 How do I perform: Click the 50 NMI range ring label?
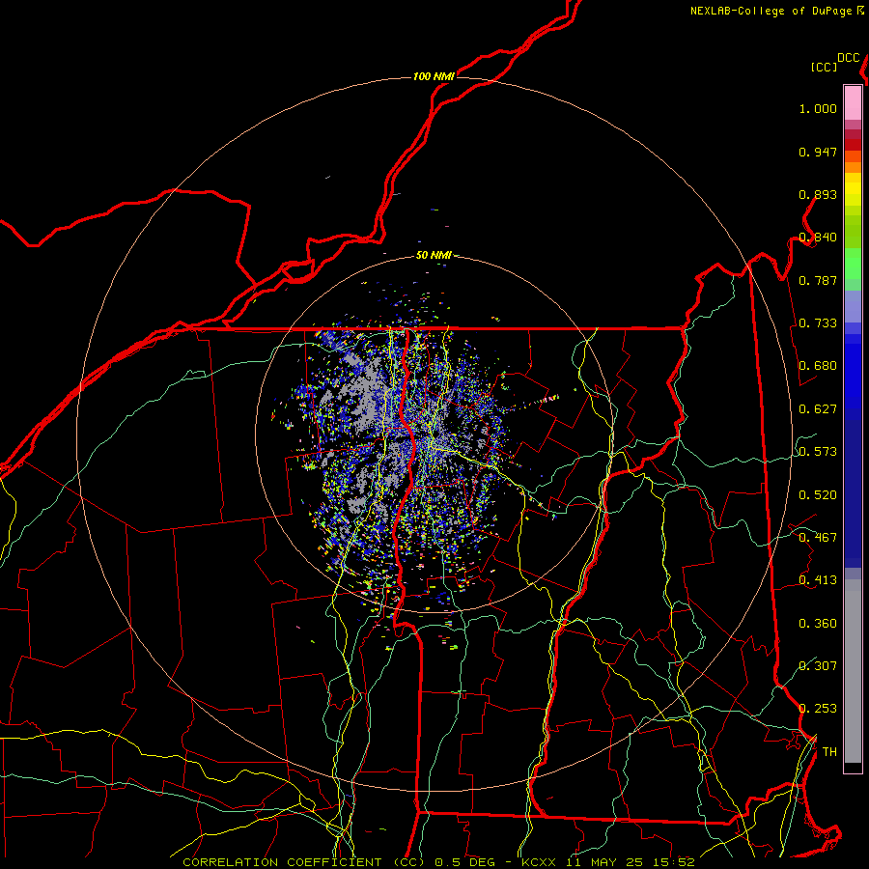(x=434, y=256)
